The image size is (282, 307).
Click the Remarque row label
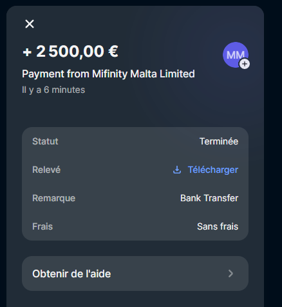tap(53, 198)
